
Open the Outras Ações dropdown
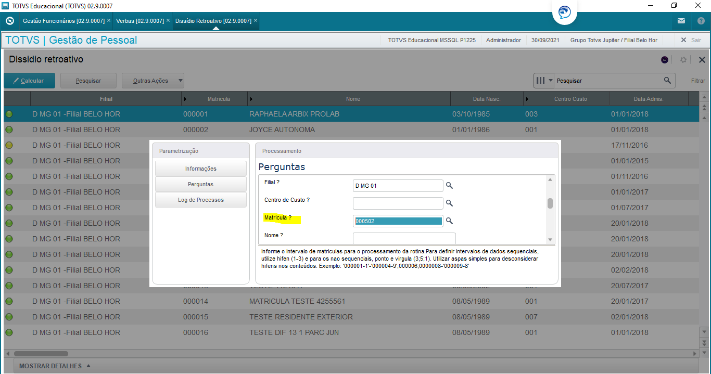pyautogui.click(x=153, y=81)
